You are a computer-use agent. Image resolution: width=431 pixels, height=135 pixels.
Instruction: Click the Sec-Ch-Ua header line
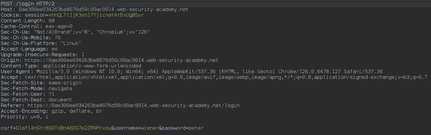pyautogui.click(x=75, y=32)
